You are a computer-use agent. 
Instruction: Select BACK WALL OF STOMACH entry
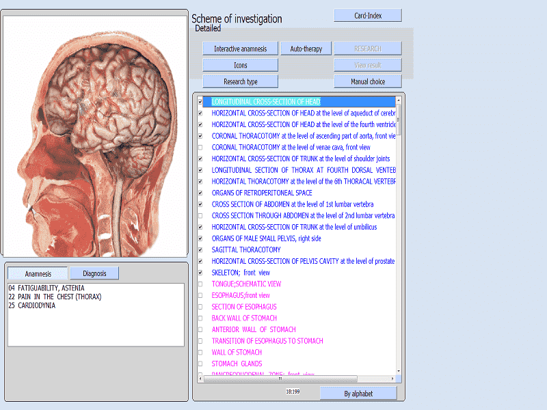tap(244, 318)
